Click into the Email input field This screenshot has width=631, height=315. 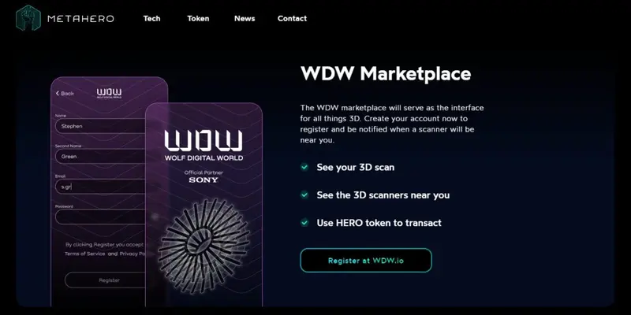pyautogui.click(x=100, y=187)
